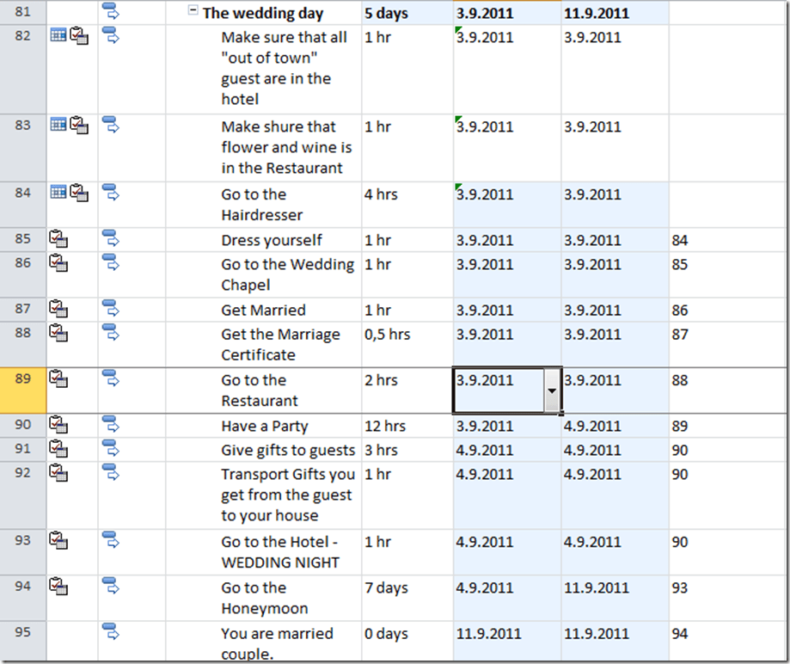790x664 pixels.
Task: Open the Start date dropdown in row 89
Action: pos(551,390)
